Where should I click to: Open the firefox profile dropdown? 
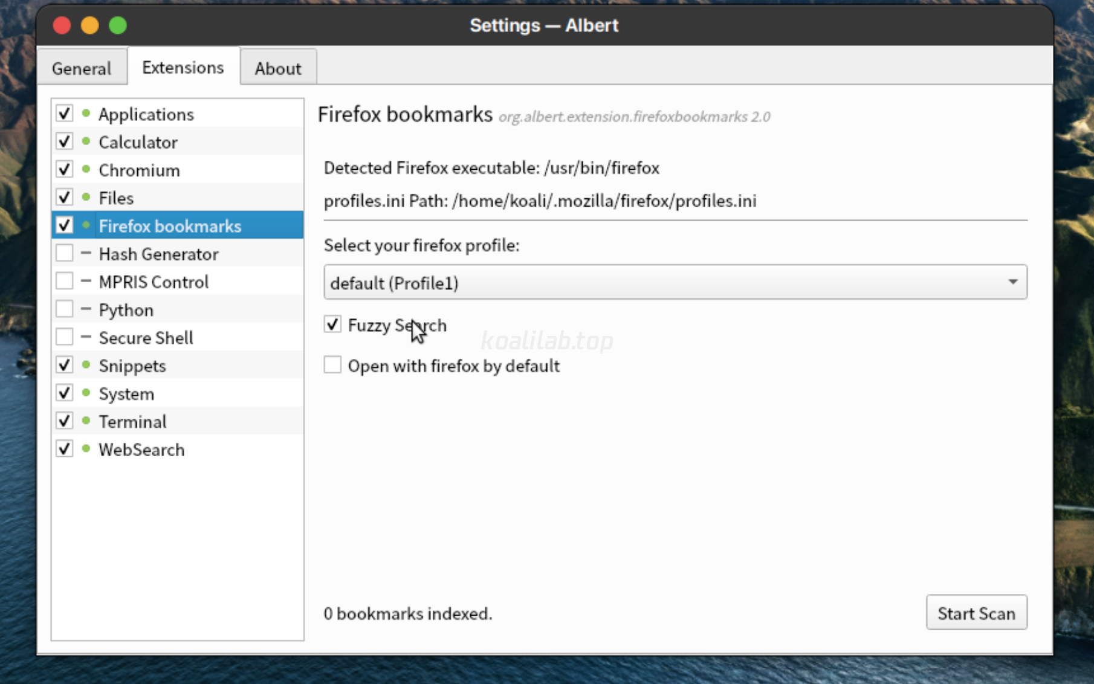tap(675, 282)
